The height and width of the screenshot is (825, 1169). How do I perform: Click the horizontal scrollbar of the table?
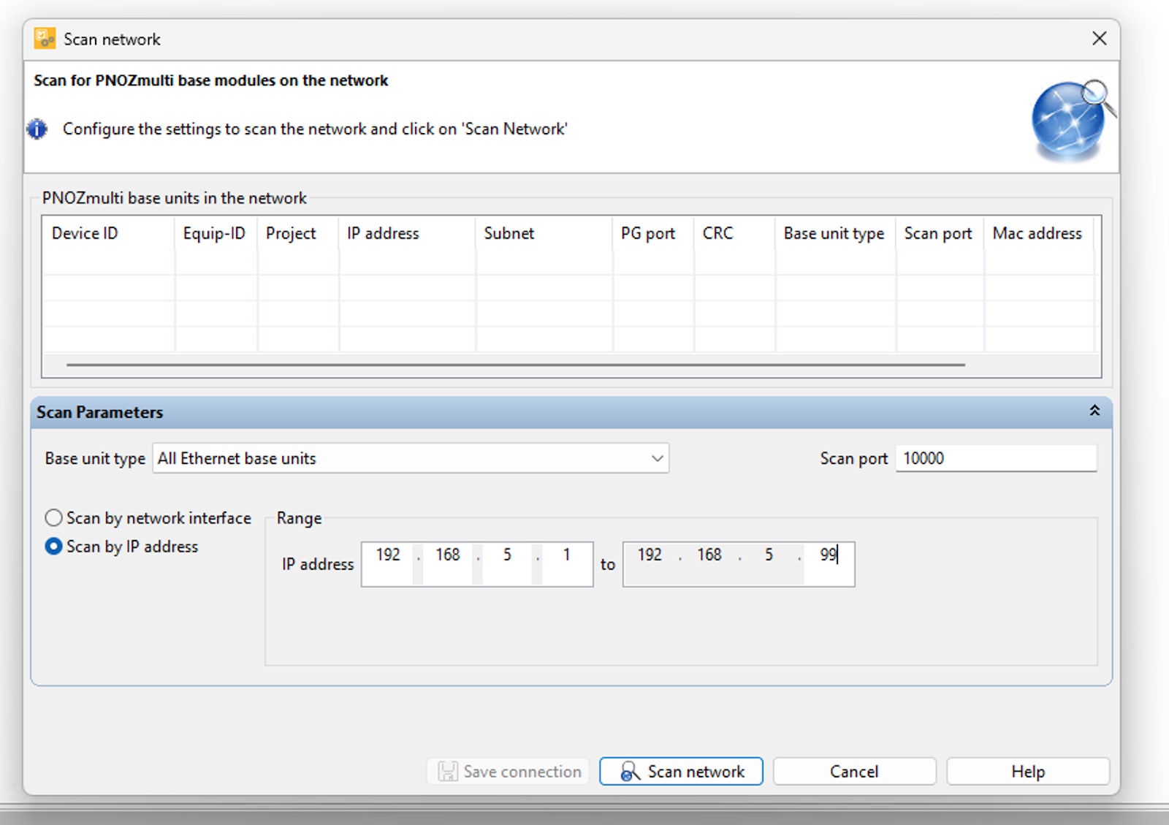(516, 364)
